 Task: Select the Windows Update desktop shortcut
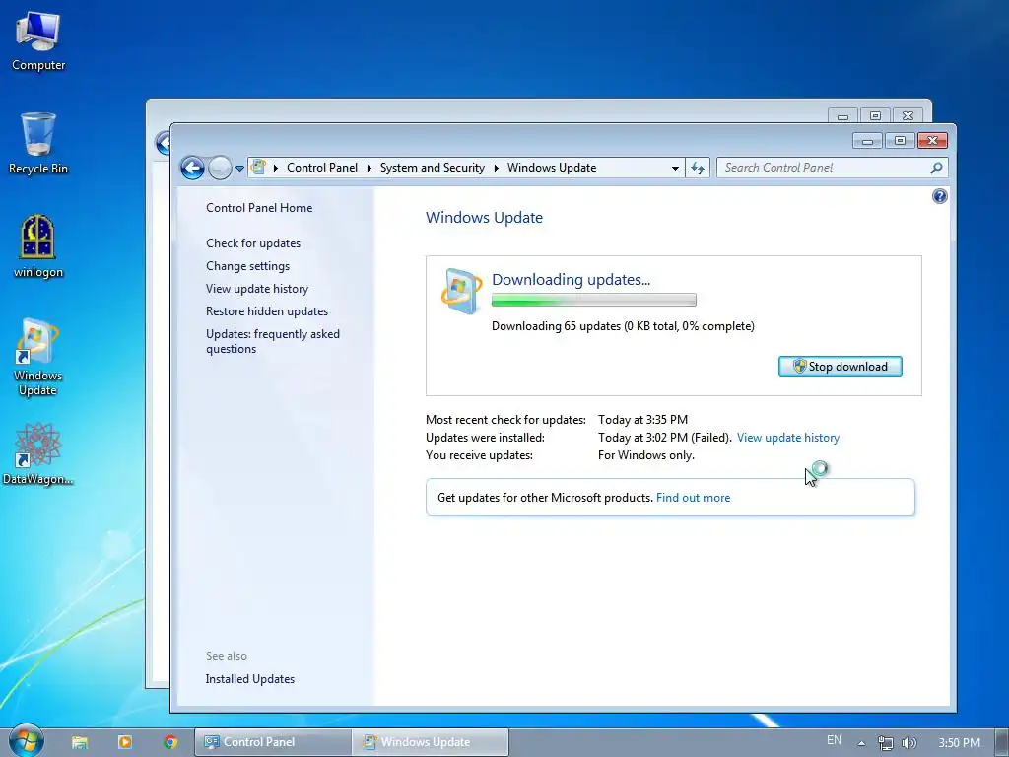click(38, 357)
